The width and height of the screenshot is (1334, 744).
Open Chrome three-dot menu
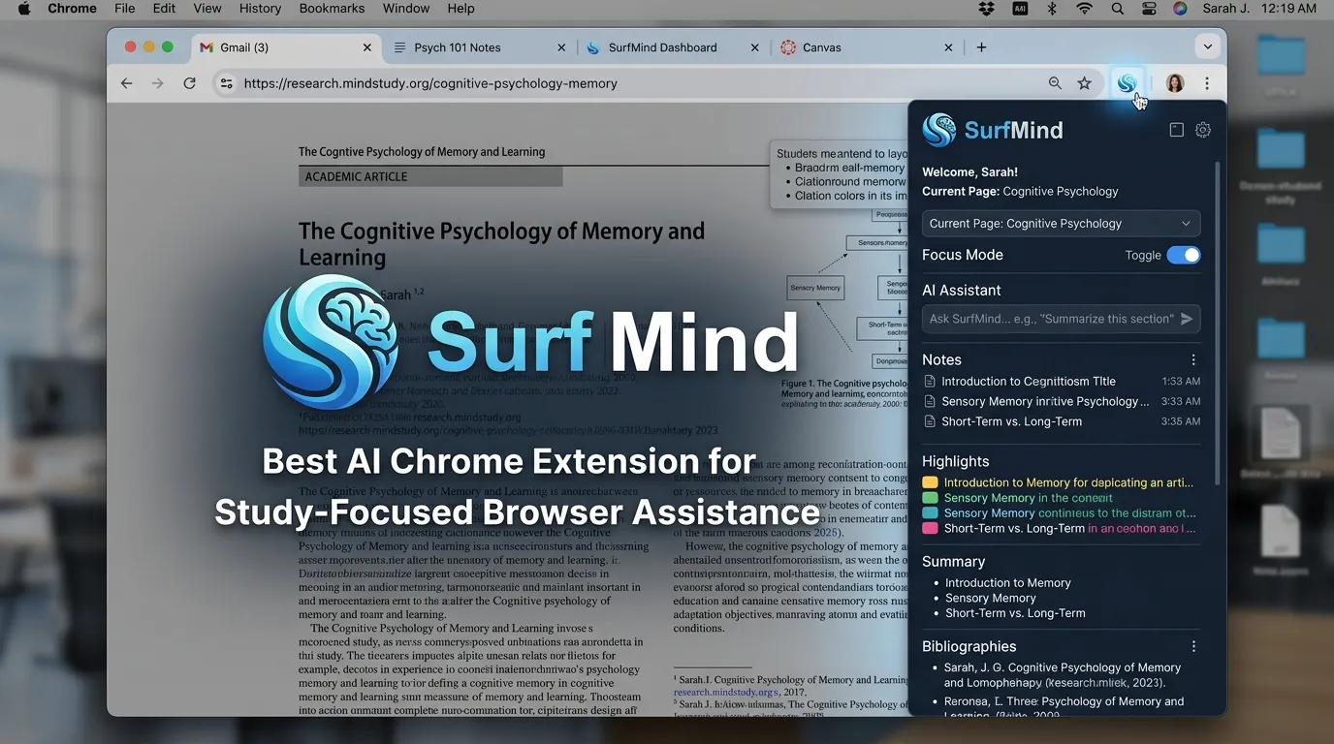(1207, 83)
